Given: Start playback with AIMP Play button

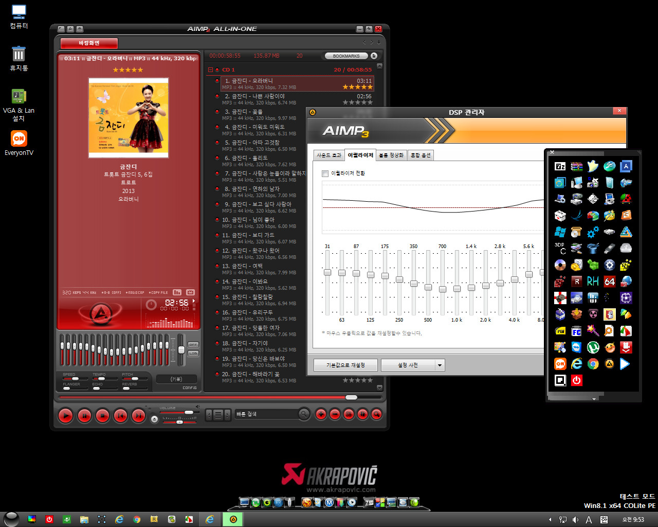Looking at the screenshot, I should pyautogui.click(x=65, y=415).
